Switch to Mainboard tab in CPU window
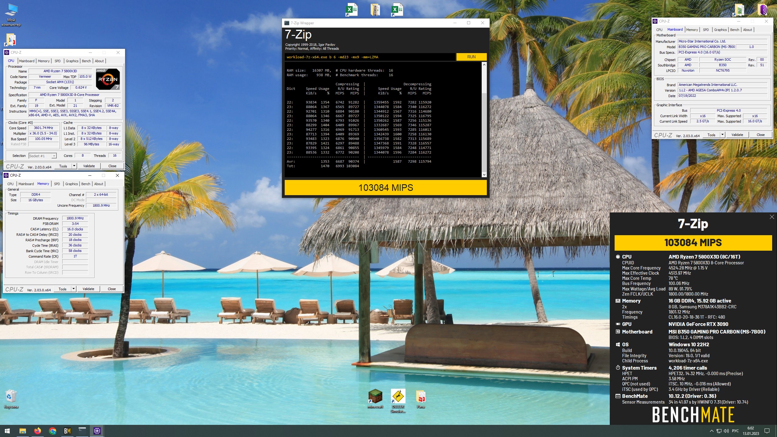Viewport: 777px width, 437px height. pos(27,61)
